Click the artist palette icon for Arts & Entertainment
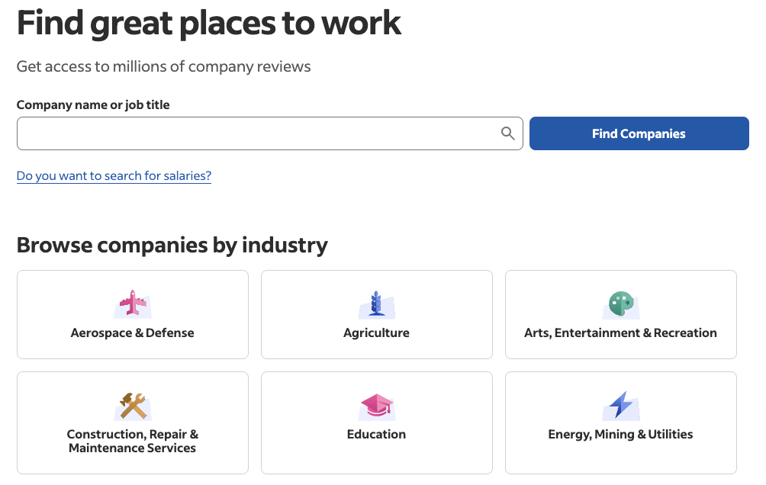The height and width of the screenshot is (485, 766). pyautogui.click(x=620, y=304)
